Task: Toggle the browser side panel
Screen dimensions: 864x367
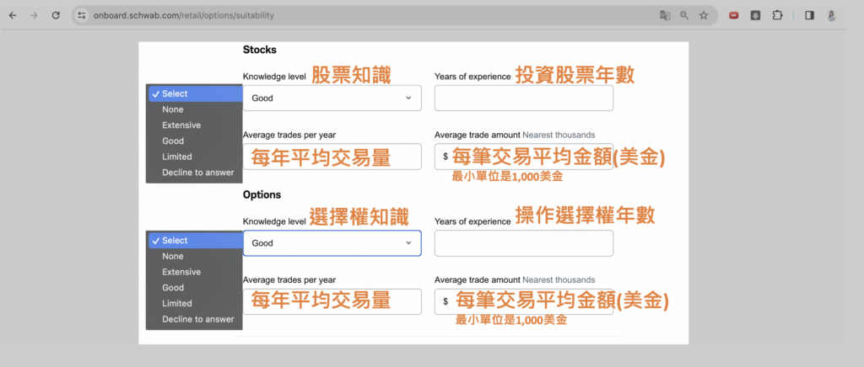Action: (x=809, y=15)
